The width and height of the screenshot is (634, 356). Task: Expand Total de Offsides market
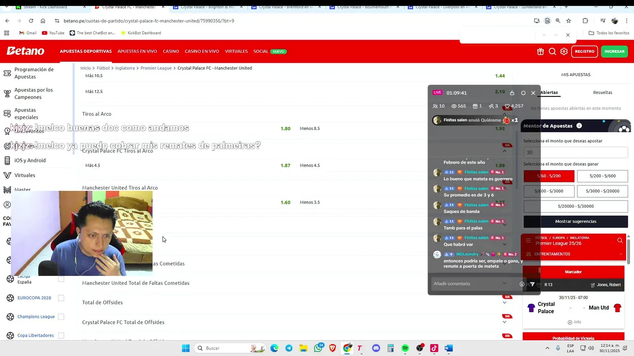pyautogui.click(x=504, y=303)
